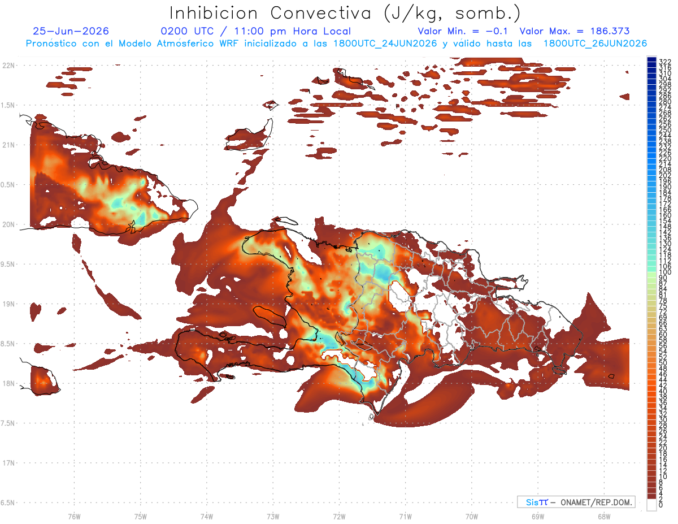This screenshot has height=524, width=678.
Task: Click the colorbar label '100'
Action: [664, 272]
